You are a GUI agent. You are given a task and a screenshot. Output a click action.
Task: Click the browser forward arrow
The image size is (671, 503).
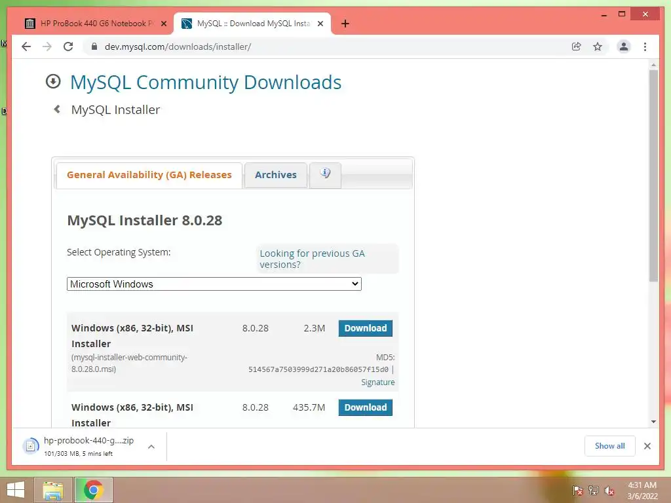coord(47,47)
